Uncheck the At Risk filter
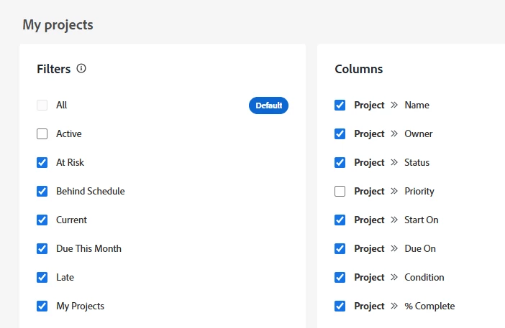 pyautogui.click(x=42, y=162)
